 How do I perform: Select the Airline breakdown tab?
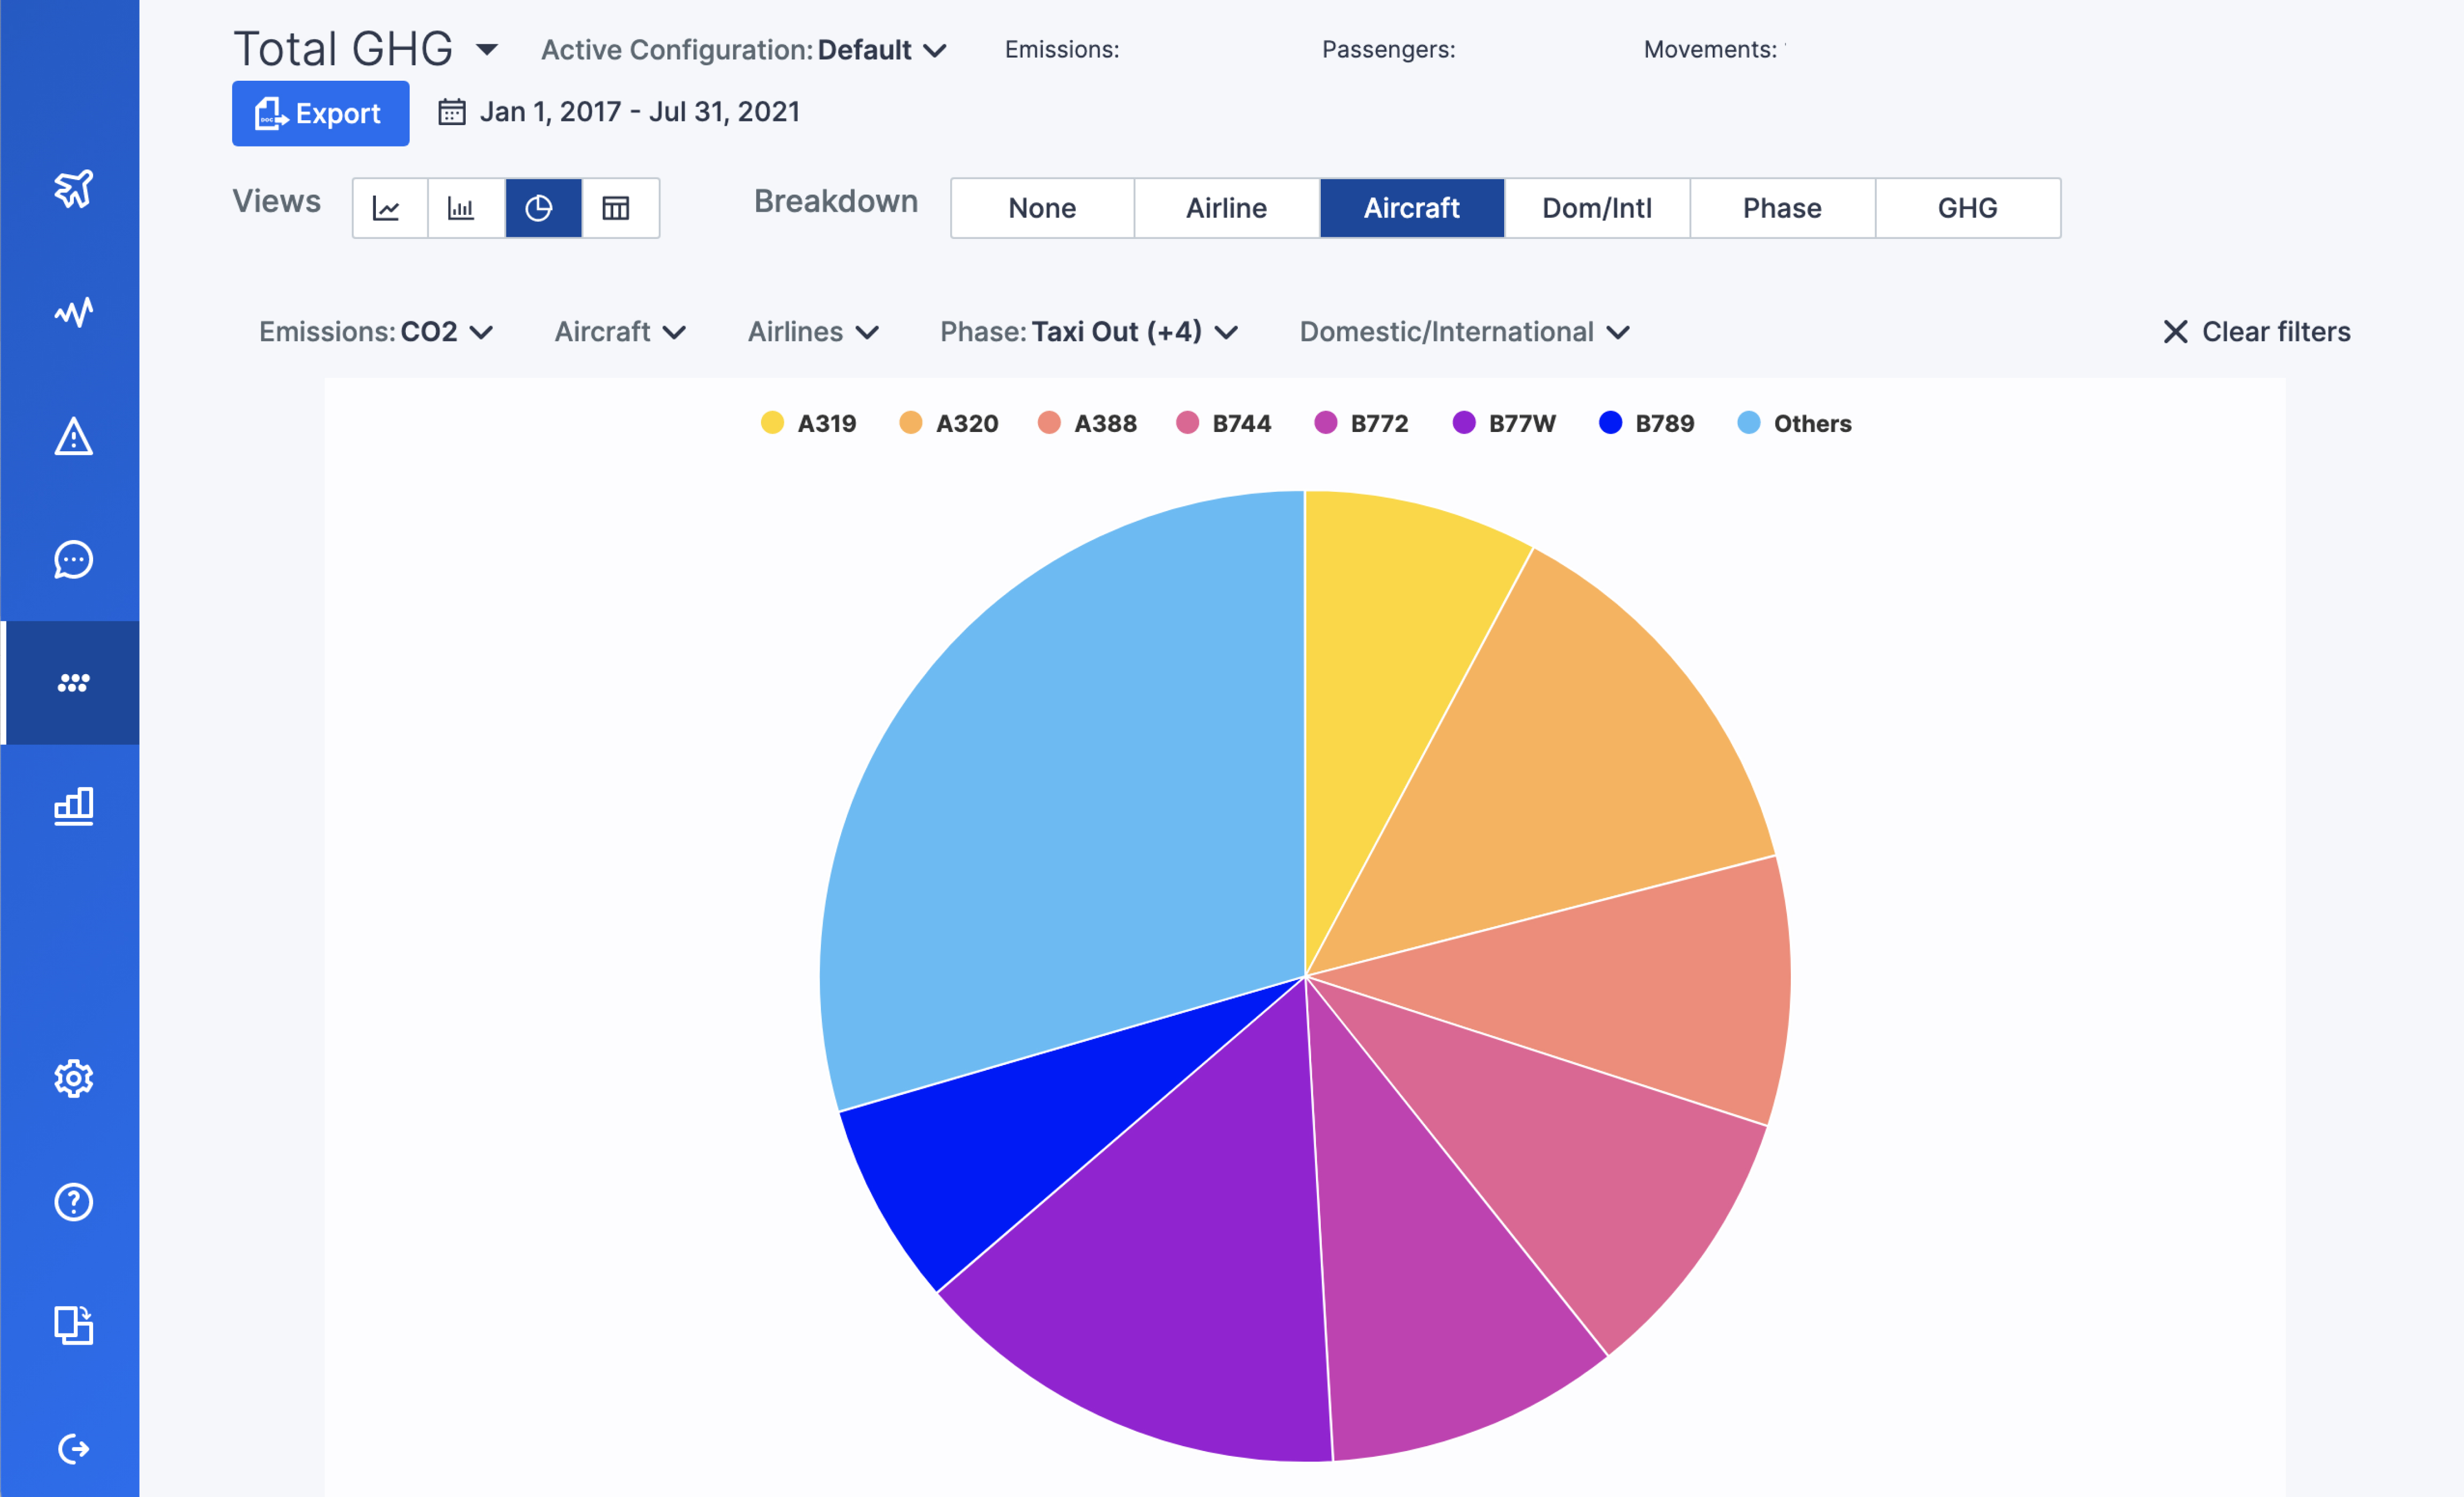tap(1226, 208)
